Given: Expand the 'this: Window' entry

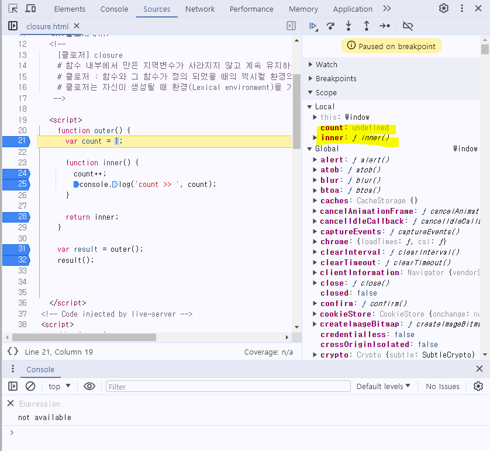Looking at the screenshot, I should pyautogui.click(x=315, y=117).
